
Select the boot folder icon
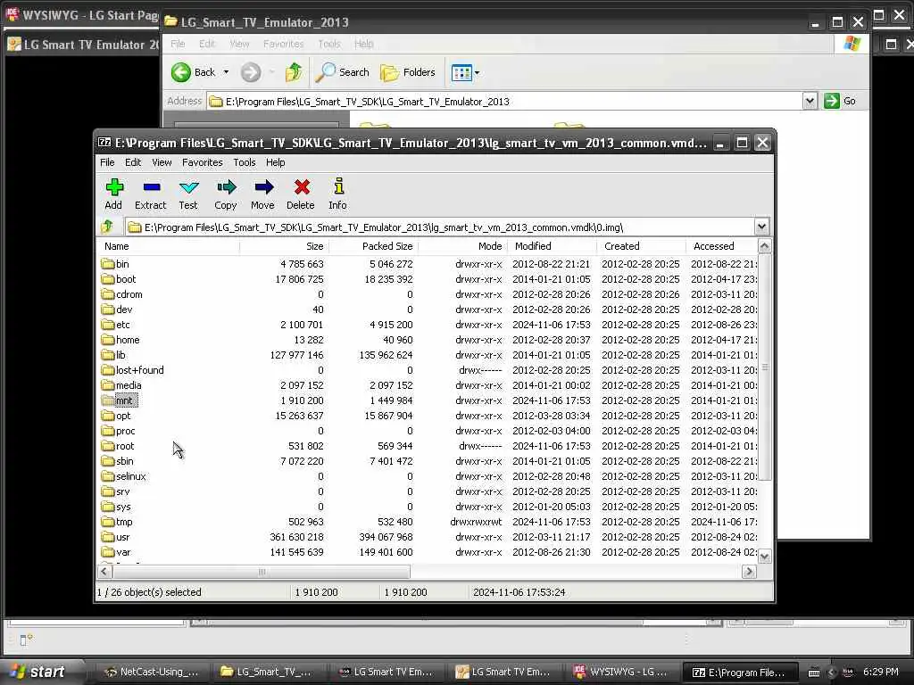click(107, 279)
